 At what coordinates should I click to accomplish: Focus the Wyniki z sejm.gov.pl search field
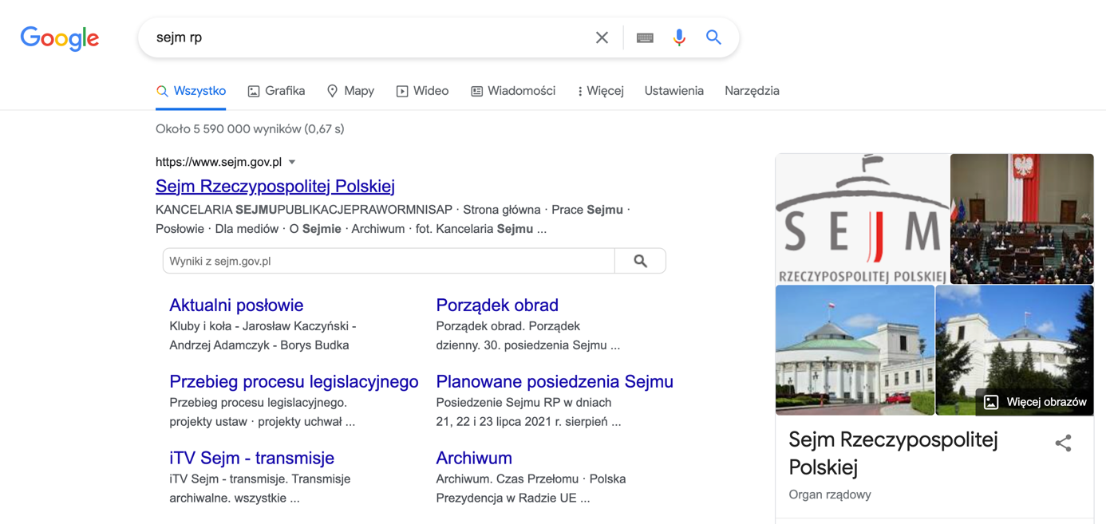coord(389,261)
